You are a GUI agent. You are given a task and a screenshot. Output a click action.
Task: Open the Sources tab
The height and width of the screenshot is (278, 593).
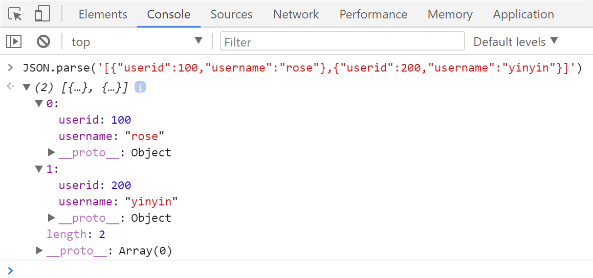[x=231, y=14]
